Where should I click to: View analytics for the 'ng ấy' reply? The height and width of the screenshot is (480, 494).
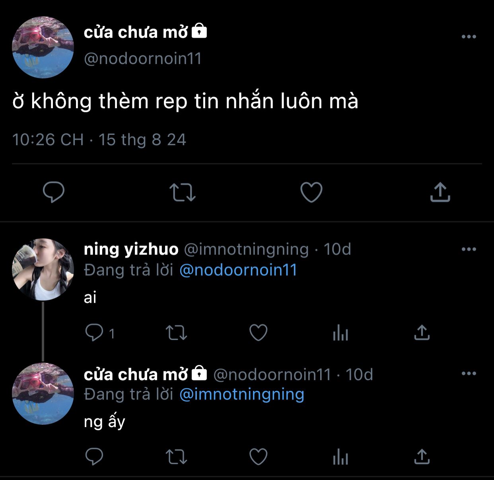click(x=340, y=457)
